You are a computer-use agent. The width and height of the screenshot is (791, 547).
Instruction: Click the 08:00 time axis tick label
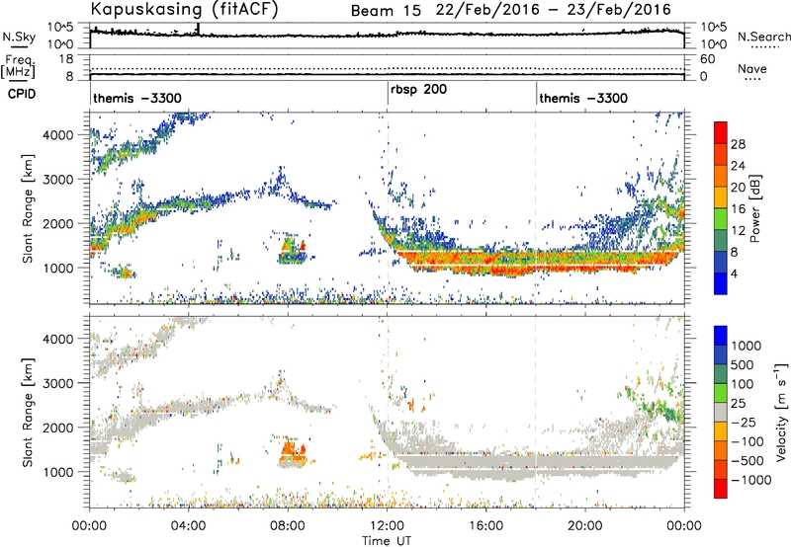pyautogui.click(x=288, y=526)
